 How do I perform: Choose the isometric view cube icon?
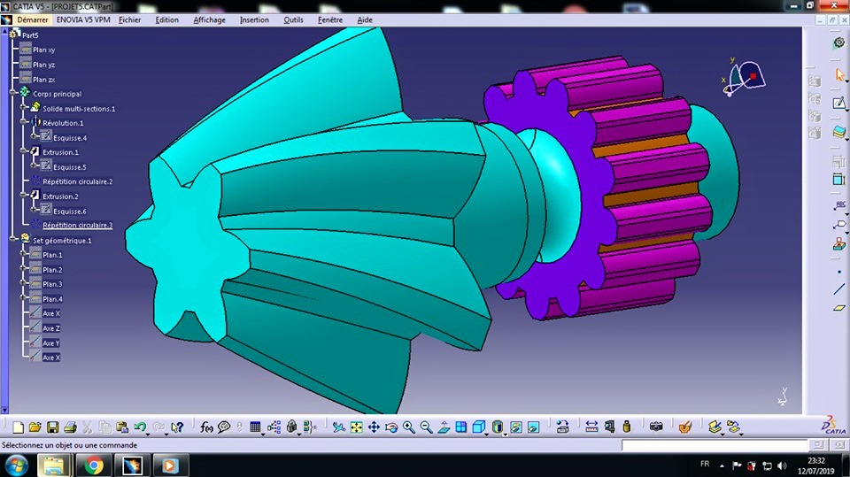478,427
